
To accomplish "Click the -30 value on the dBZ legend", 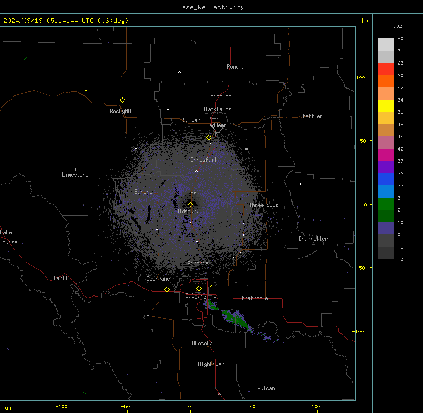I will point(402,259).
